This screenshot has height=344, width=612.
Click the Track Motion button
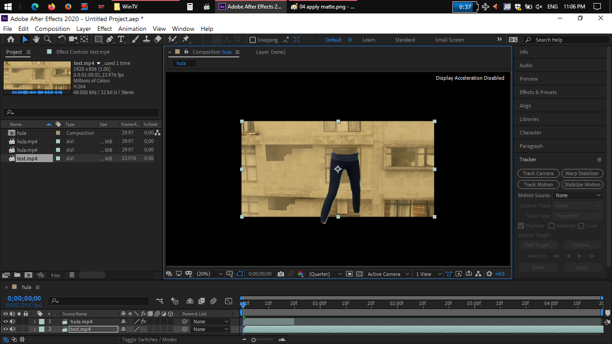click(x=538, y=185)
